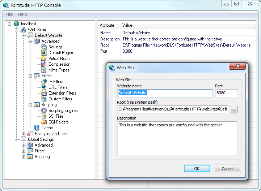Click the IP Filters icon
This screenshot has height=191, width=261.
point(44,82)
